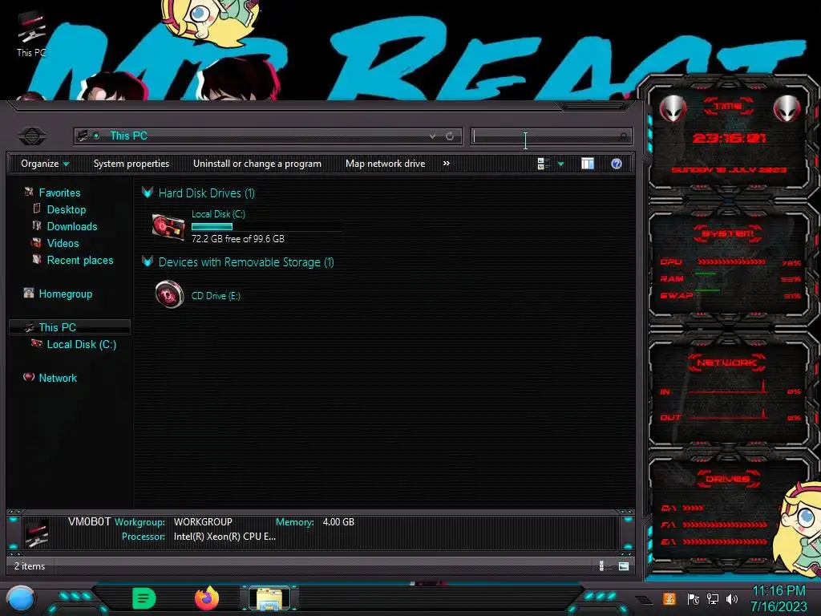Click the Intel(R) Xeon(R) processor text
This screenshot has width=821, height=616.
click(x=224, y=537)
